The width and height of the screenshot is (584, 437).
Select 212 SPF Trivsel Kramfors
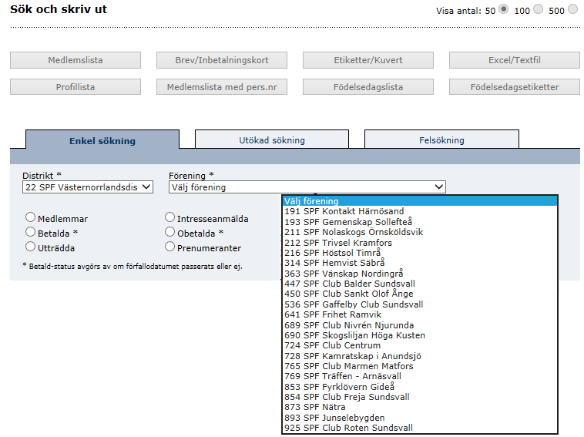420,243
